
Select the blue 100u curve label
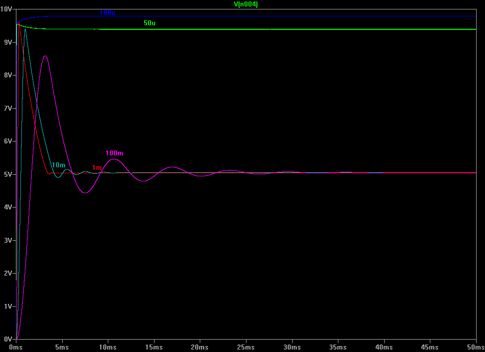click(107, 12)
